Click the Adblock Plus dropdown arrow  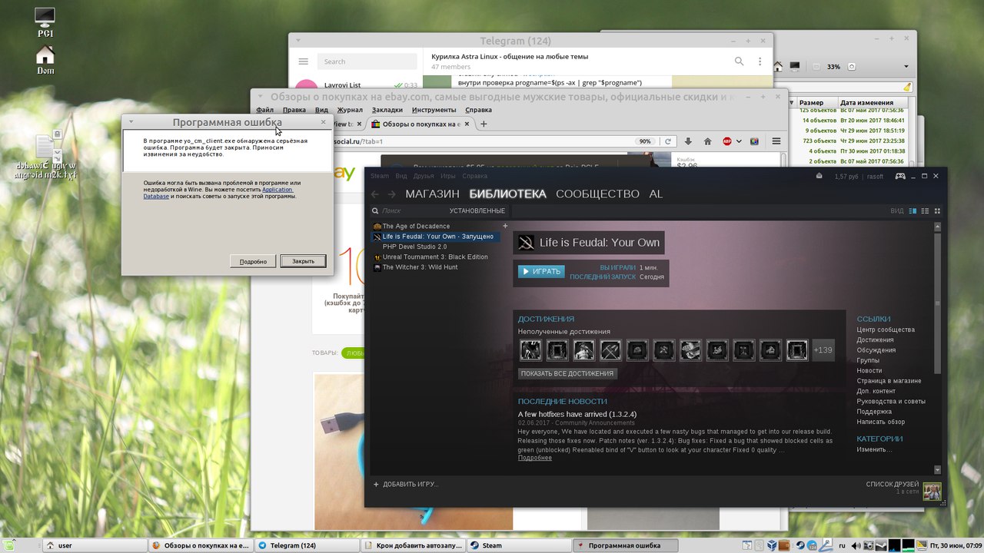[739, 141]
